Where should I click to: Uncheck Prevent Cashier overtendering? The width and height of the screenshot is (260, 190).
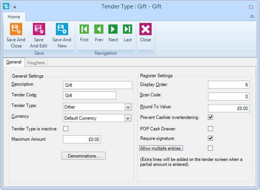[x=210, y=117]
